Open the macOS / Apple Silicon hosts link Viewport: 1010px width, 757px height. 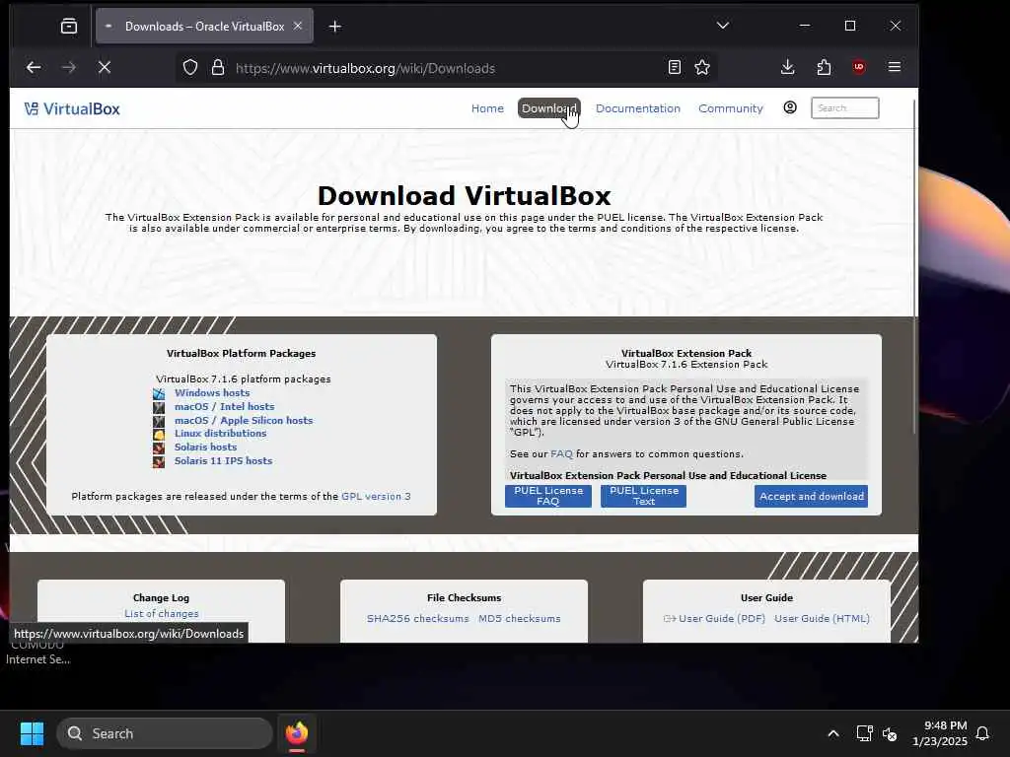(244, 420)
